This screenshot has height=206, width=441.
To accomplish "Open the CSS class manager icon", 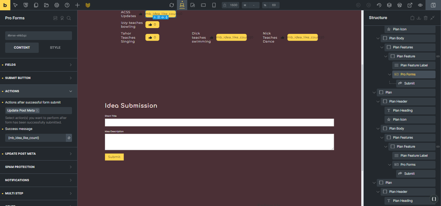I will pos(26,5).
